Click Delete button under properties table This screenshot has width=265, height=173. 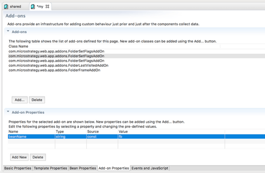click(x=38, y=157)
